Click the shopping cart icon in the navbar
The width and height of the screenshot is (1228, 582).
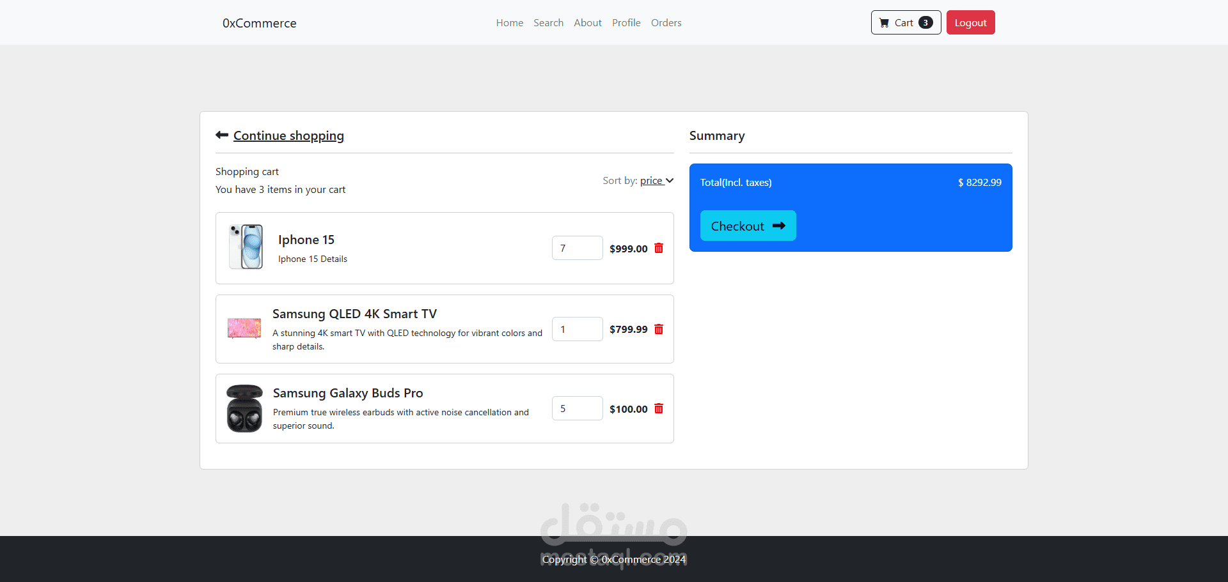pyautogui.click(x=885, y=23)
